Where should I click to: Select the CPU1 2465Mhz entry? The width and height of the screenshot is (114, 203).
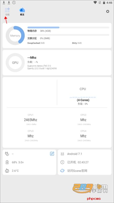click(x=31, y=120)
